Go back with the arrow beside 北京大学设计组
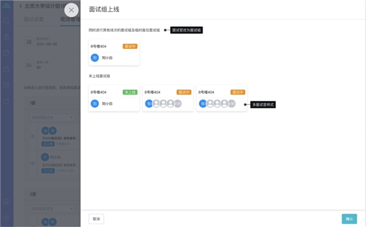 coord(21,6)
